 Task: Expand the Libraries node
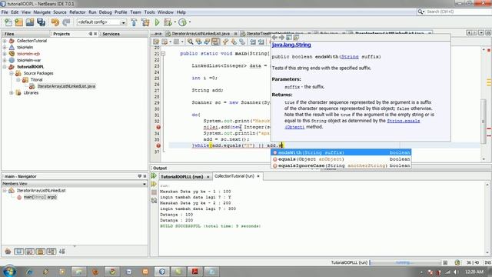(x=12, y=92)
